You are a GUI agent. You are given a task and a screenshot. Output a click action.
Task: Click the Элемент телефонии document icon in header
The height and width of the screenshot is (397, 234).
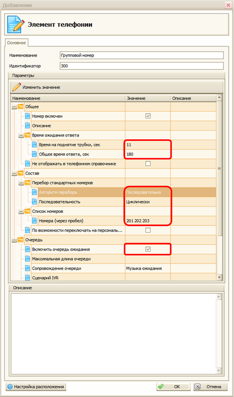16,24
